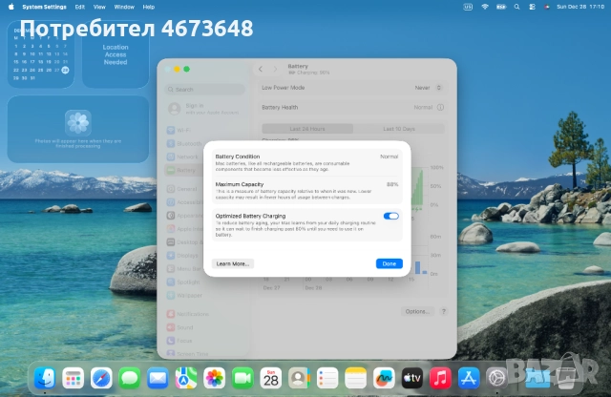The height and width of the screenshot is (397, 611).
Task: Open Reminders from the Dock
Action: 327,378
